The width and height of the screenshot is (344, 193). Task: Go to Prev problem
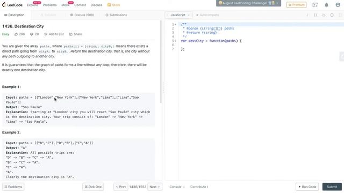pos(120,187)
